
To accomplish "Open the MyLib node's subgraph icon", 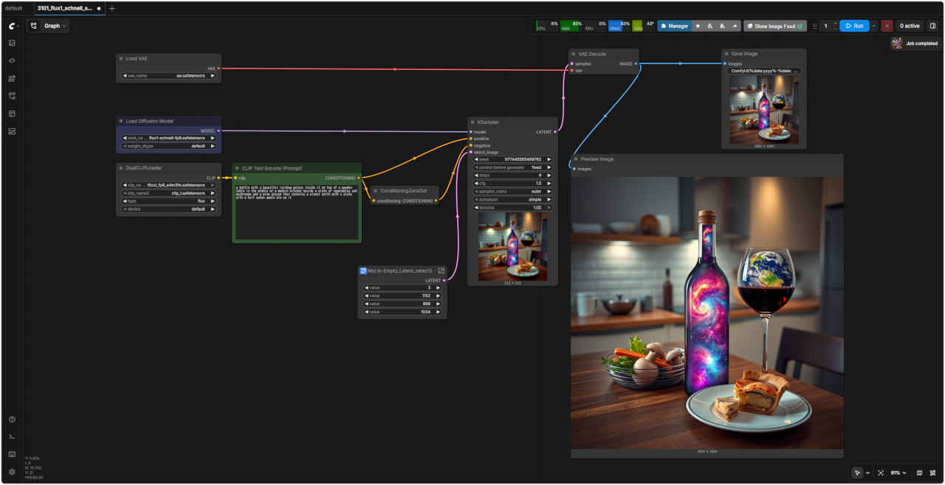I will point(441,271).
